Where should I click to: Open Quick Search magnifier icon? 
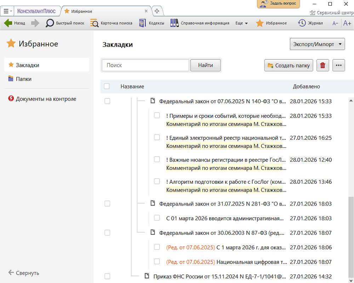[50, 23]
